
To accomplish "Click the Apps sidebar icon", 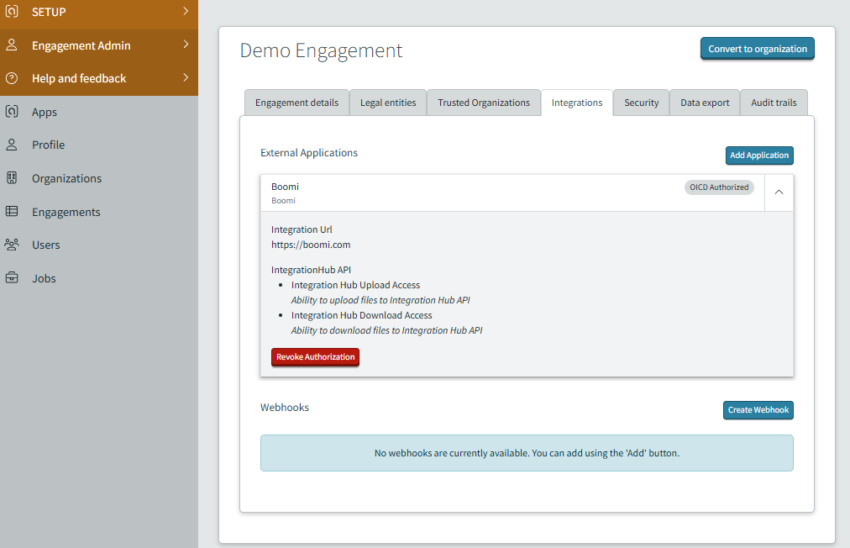I will coord(12,112).
